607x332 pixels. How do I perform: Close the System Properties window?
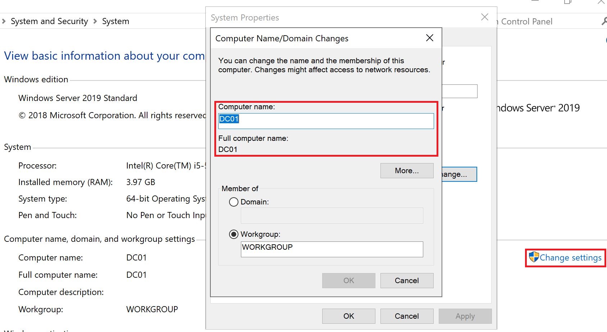484,17
